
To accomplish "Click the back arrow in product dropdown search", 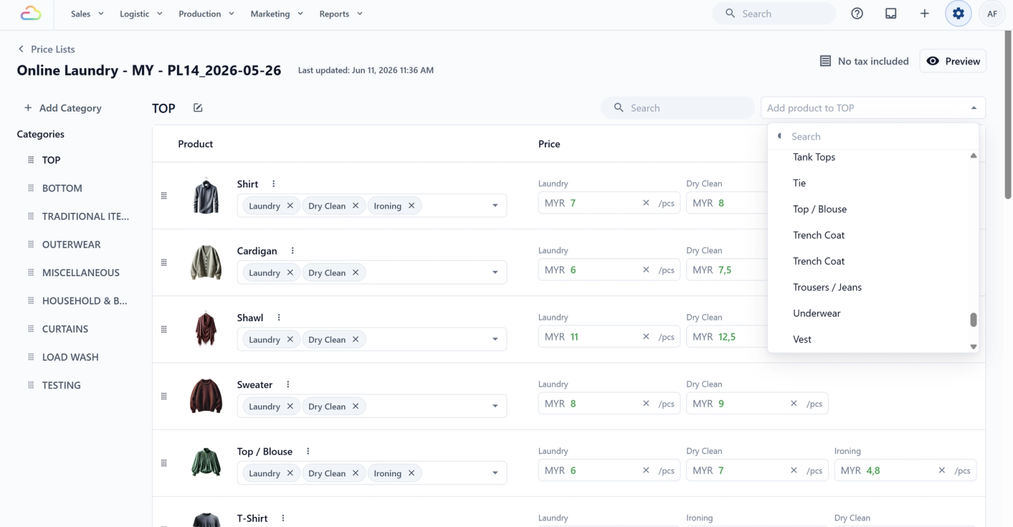I will 779,136.
